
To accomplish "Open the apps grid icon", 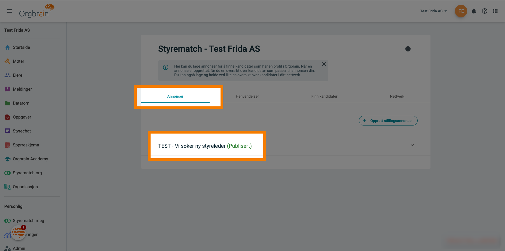I will 495,11.
